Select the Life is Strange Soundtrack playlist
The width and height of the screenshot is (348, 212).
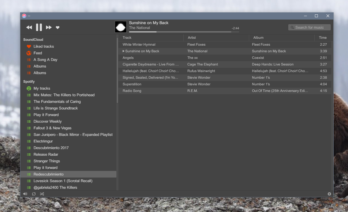click(x=55, y=108)
